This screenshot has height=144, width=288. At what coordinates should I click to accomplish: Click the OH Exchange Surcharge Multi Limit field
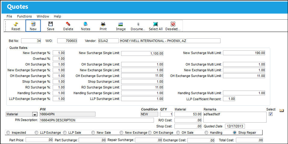[244, 76]
